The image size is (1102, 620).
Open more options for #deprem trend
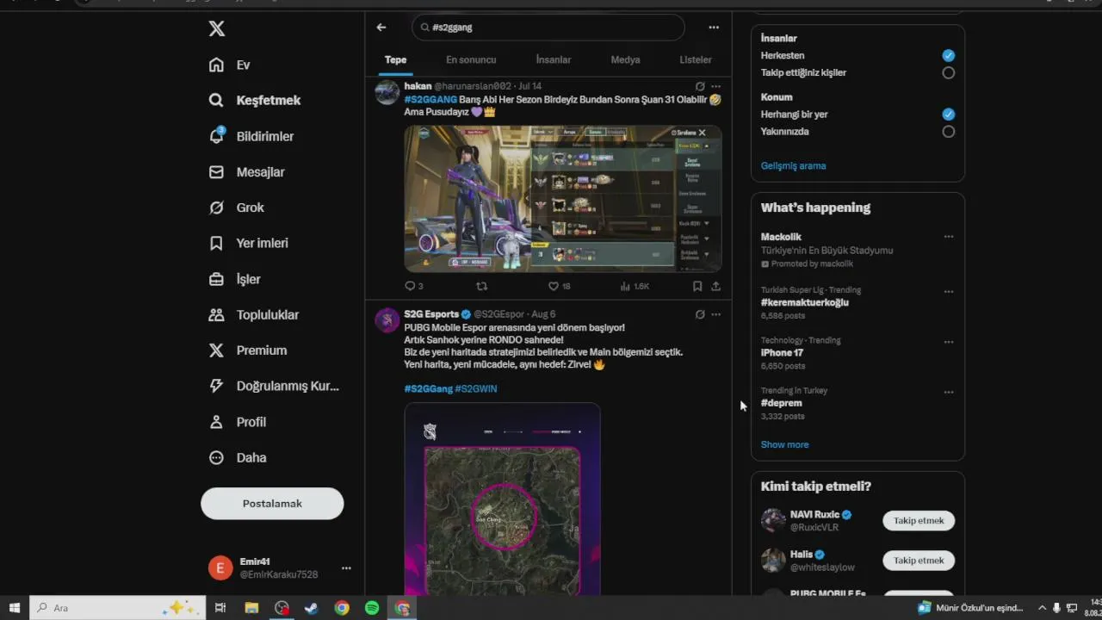point(949,392)
